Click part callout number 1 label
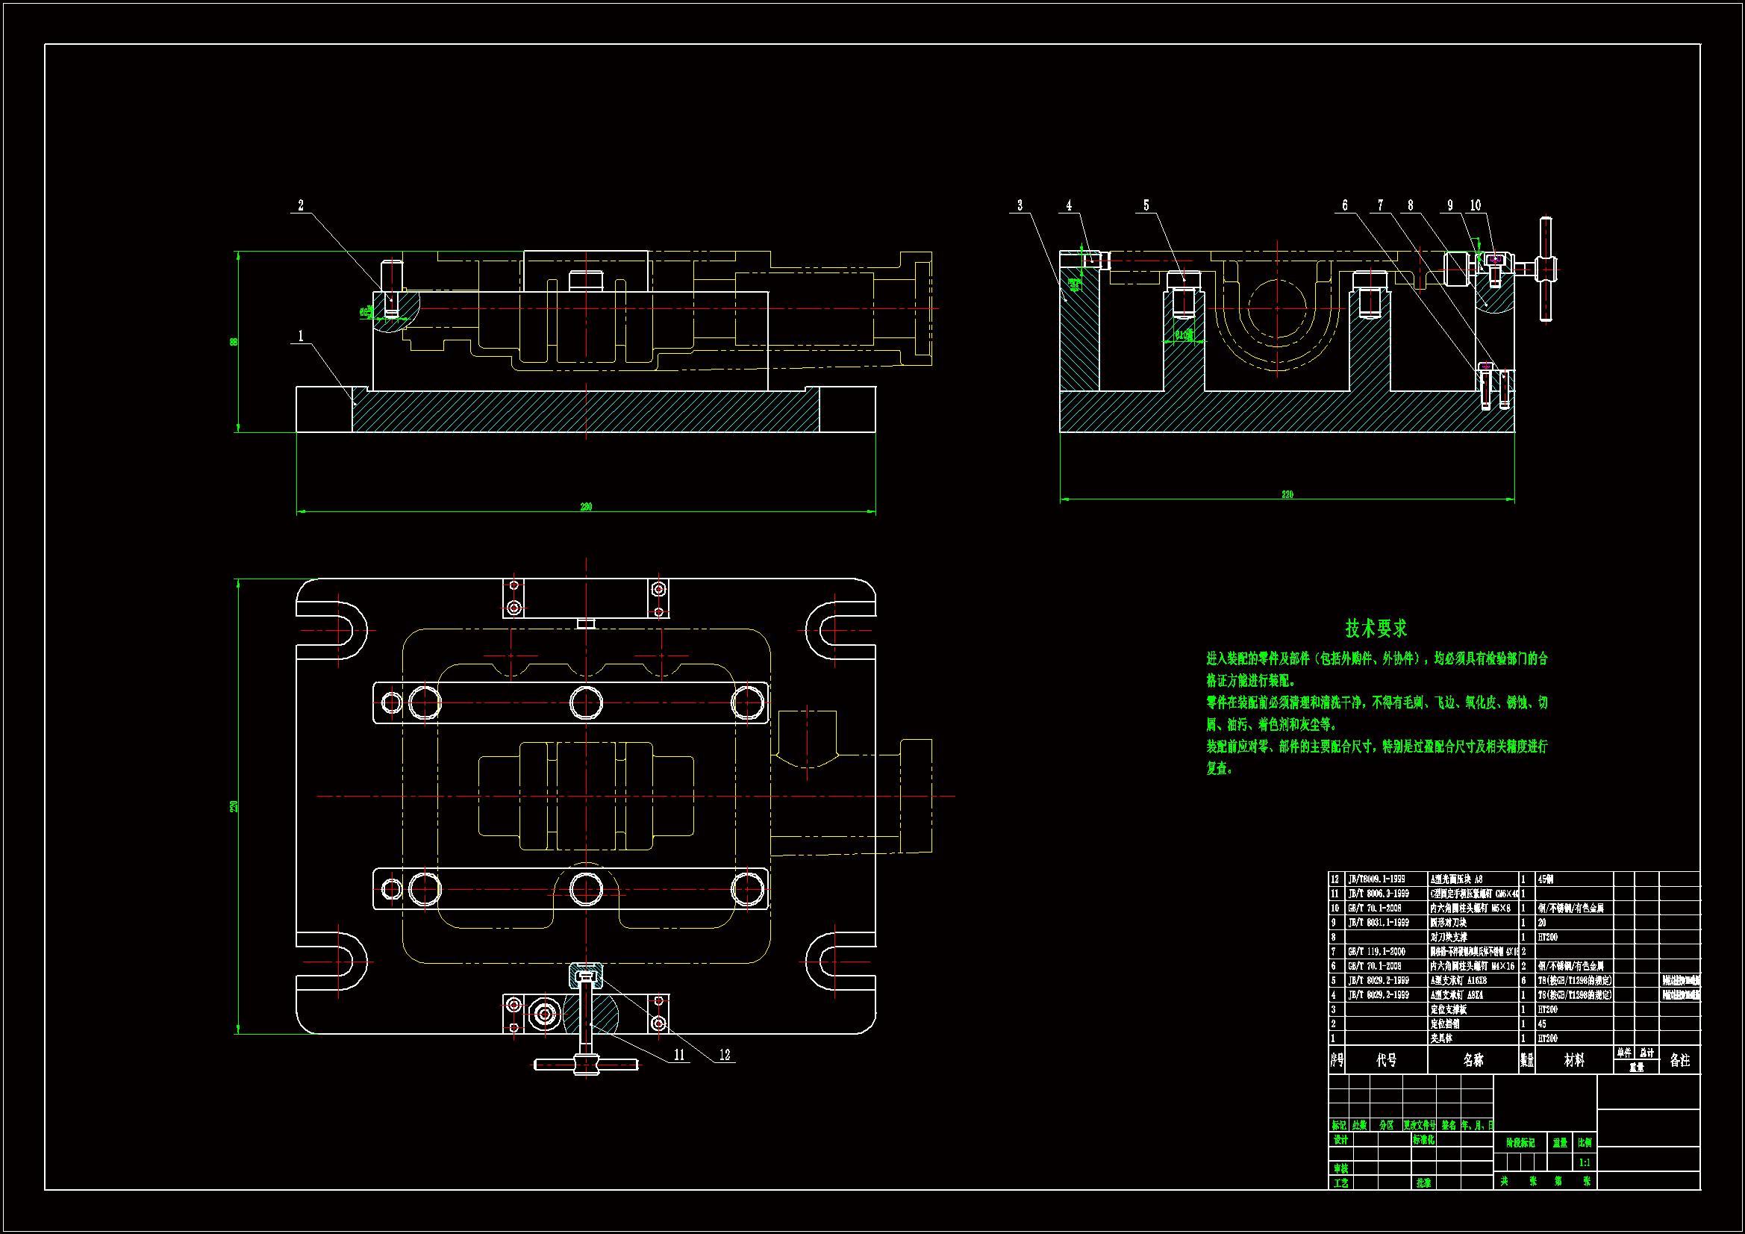 click(300, 336)
